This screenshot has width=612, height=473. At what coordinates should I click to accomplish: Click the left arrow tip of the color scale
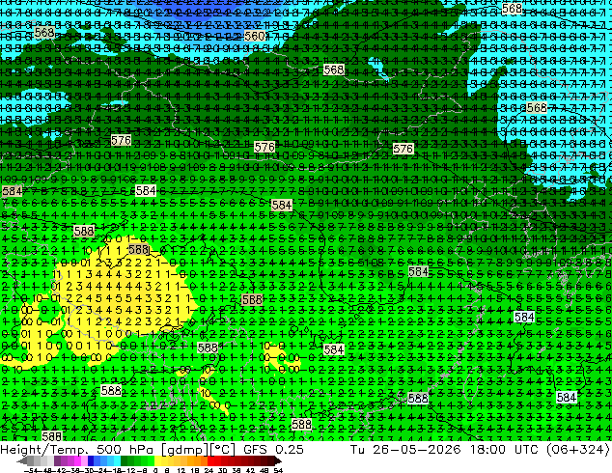click(19, 460)
